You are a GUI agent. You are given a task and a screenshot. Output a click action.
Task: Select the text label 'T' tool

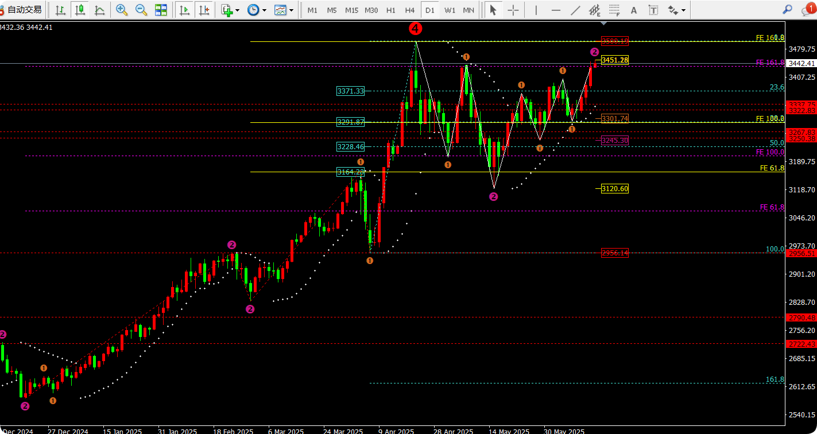point(653,10)
